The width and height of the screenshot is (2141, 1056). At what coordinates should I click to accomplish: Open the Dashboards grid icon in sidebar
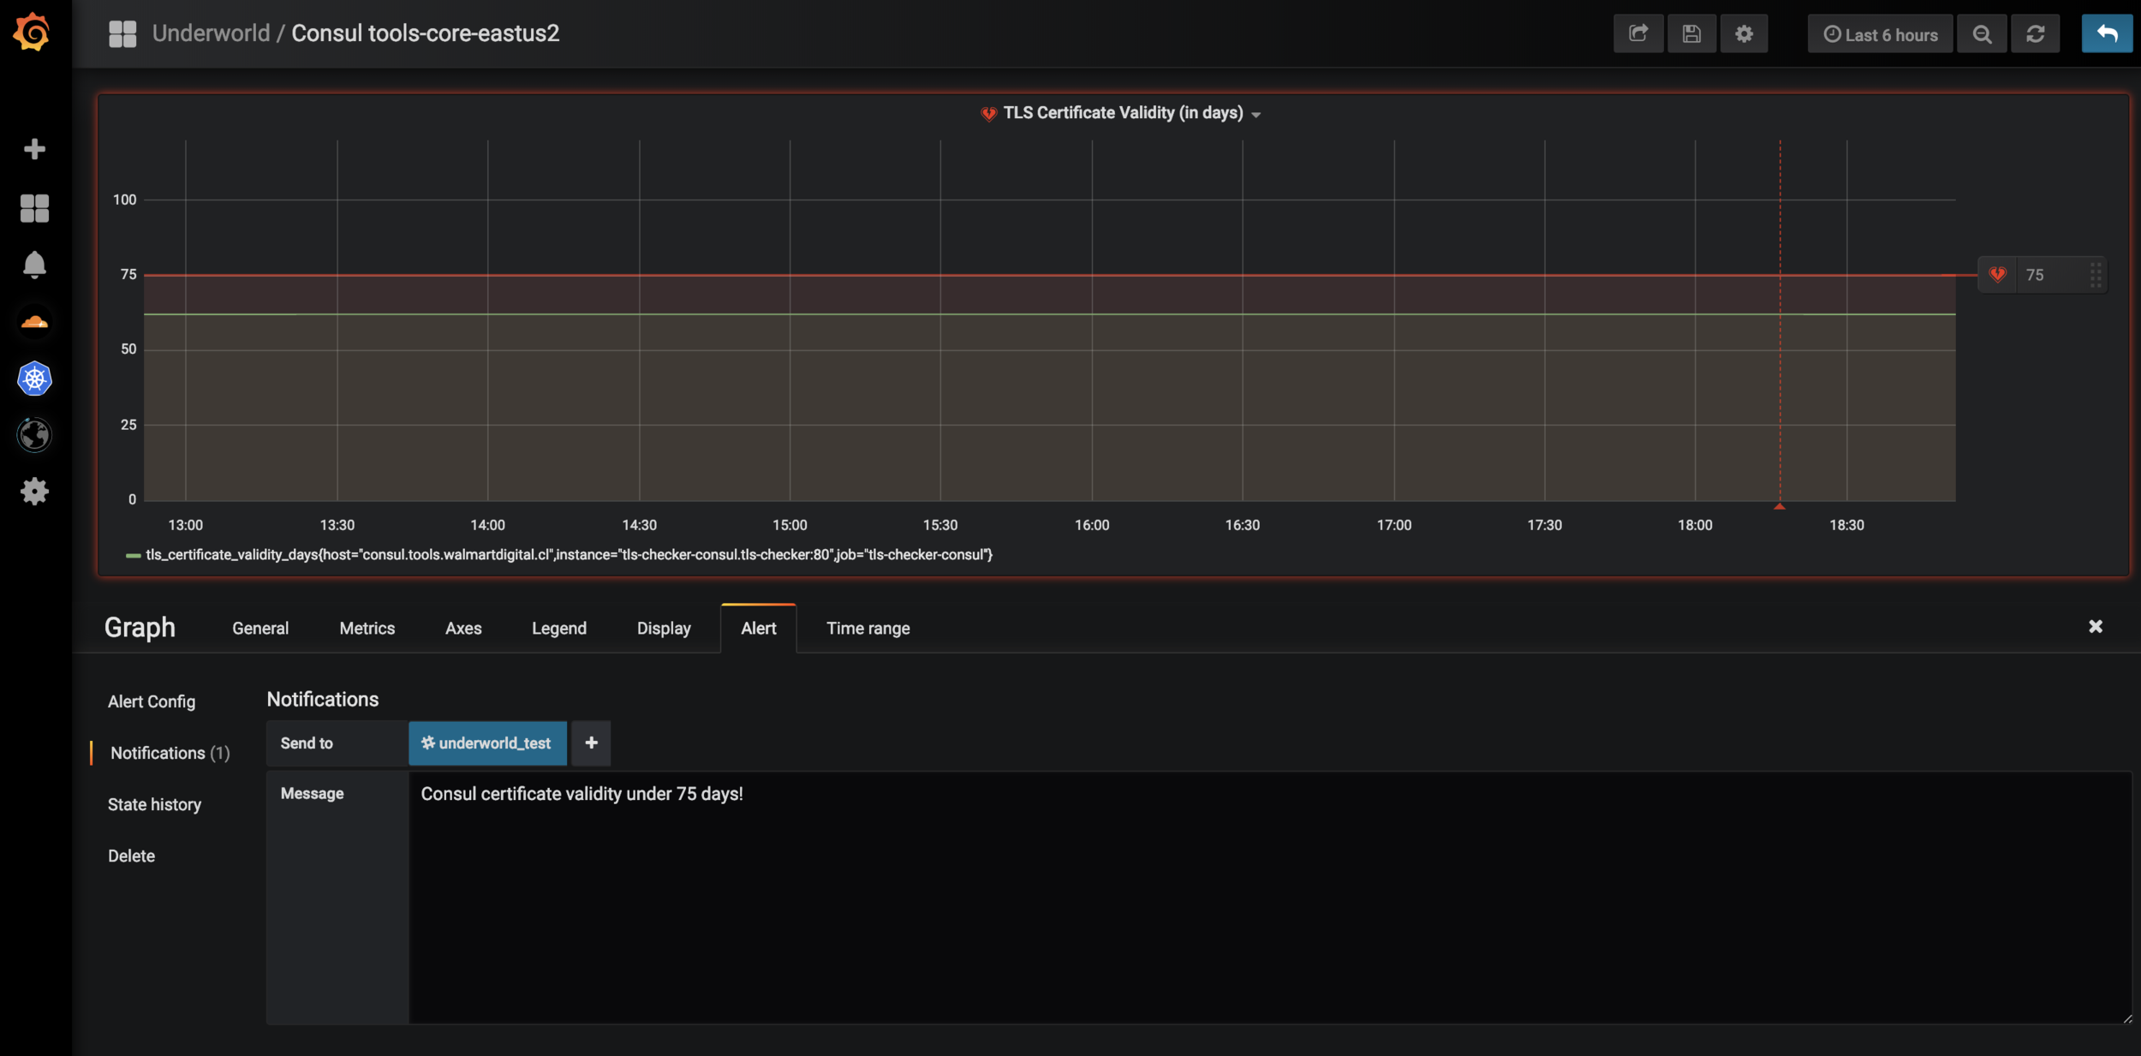34,207
